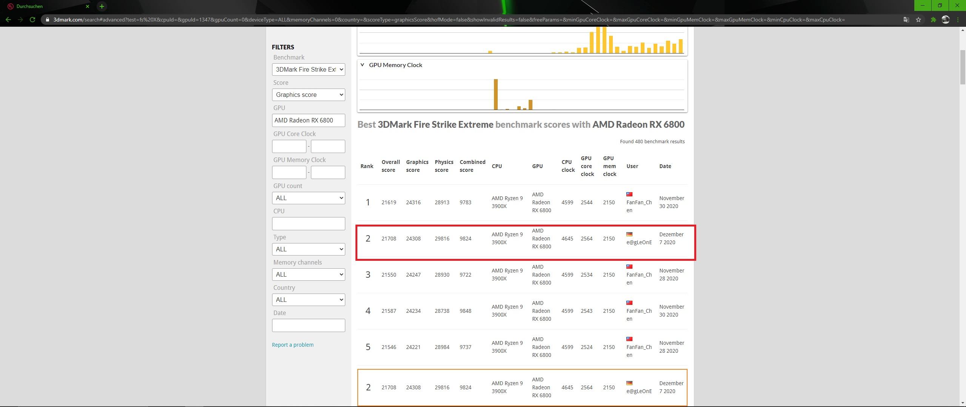Select the German flag in the red-boxed rank 2 row
This screenshot has height=407, width=966.
pyautogui.click(x=629, y=234)
